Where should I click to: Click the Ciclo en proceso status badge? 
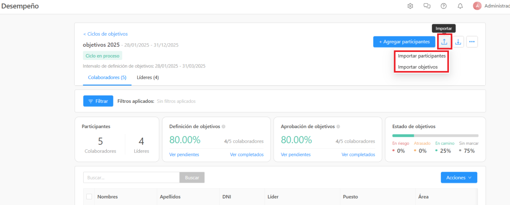click(x=102, y=56)
